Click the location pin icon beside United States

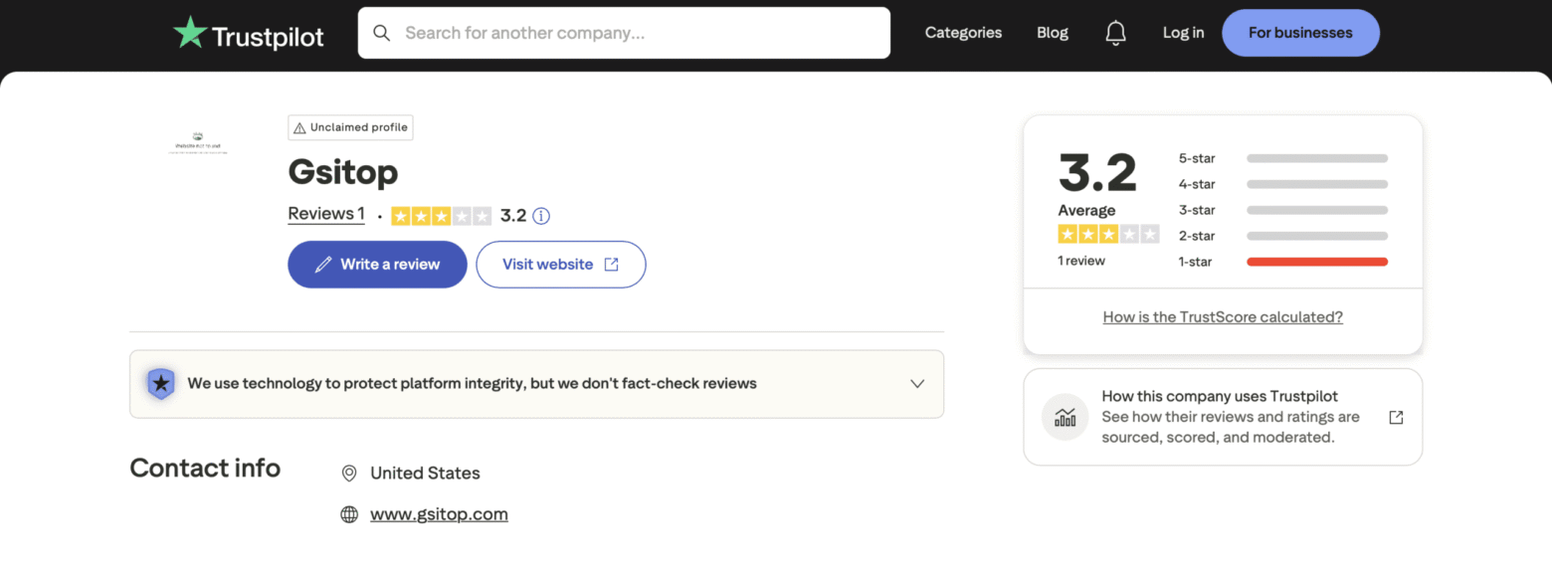348,473
